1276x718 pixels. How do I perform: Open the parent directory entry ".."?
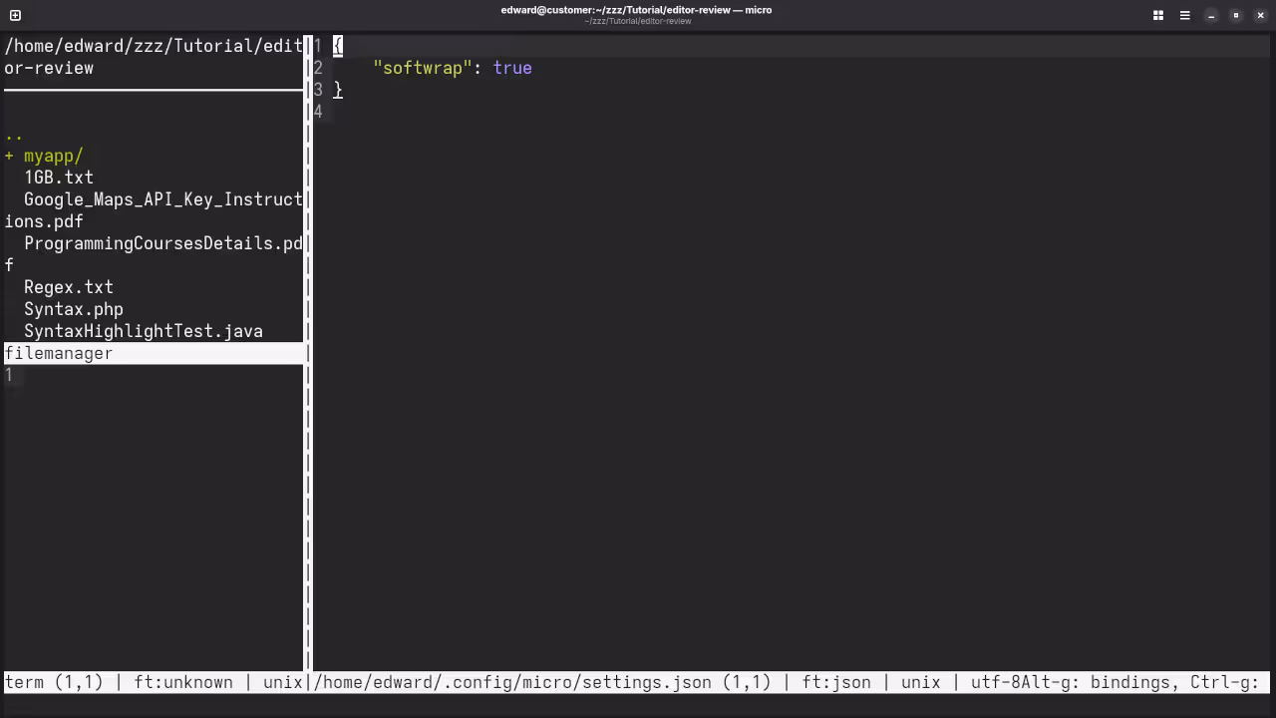[x=12, y=136]
